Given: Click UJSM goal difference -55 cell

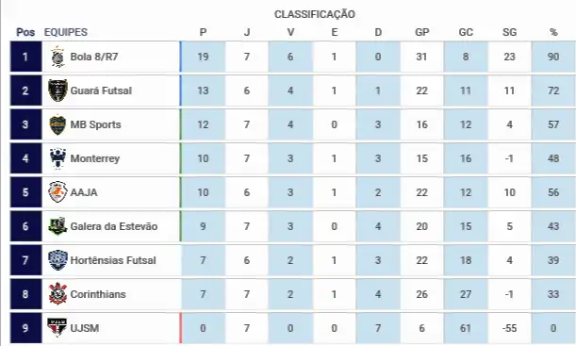Looking at the screenshot, I should point(509,328).
